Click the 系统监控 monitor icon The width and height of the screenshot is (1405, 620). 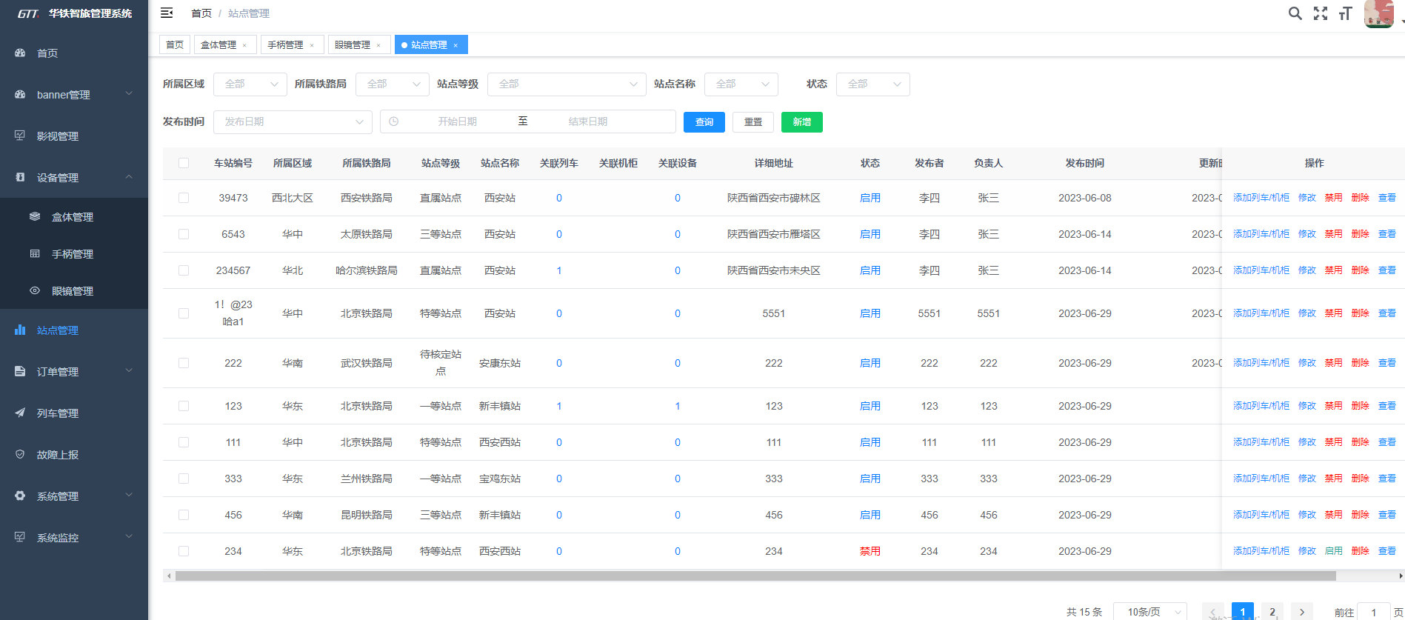(20, 537)
